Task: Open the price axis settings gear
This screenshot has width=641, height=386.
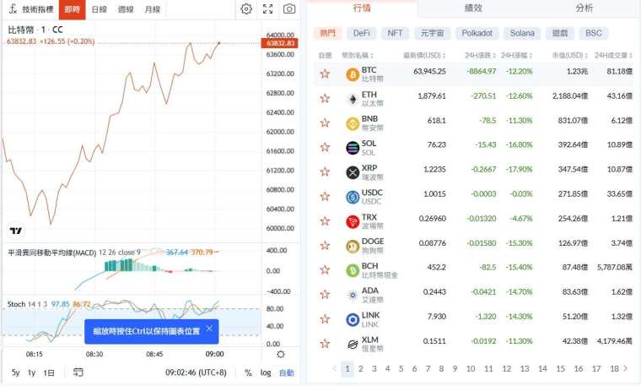Action: click(281, 354)
